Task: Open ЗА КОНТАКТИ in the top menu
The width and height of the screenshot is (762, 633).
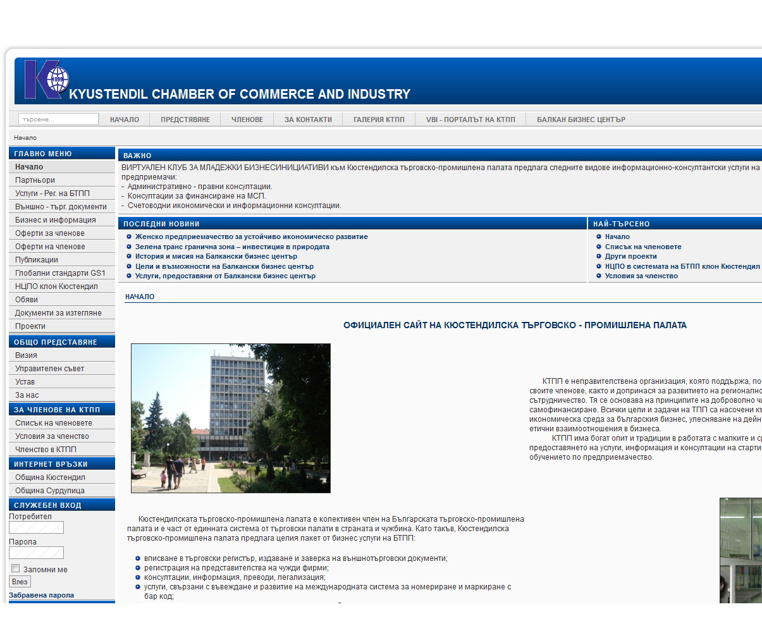Action: 308,120
